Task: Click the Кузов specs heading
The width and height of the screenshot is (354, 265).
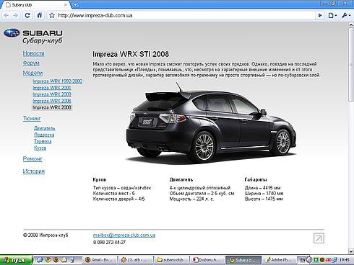Action: 100,179
